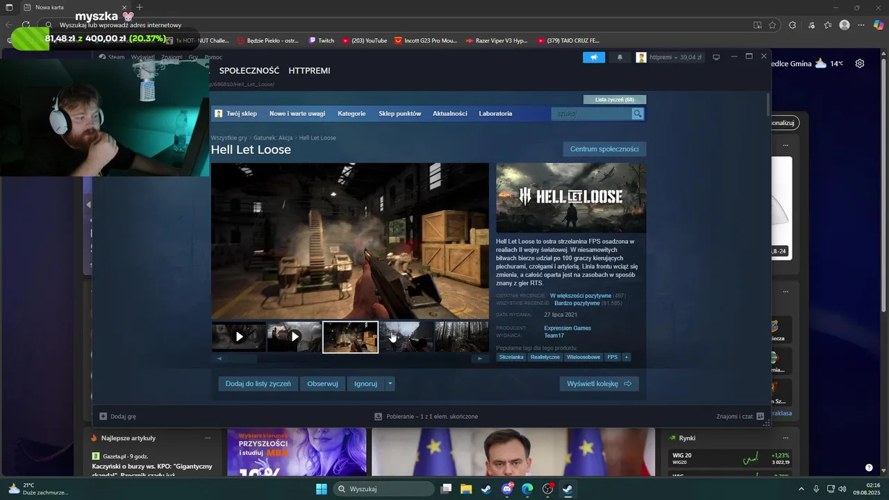Follow the Gatunek: Akcja breadcrumb link
889x500 pixels.
pyautogui.click(x=273, y=137)
